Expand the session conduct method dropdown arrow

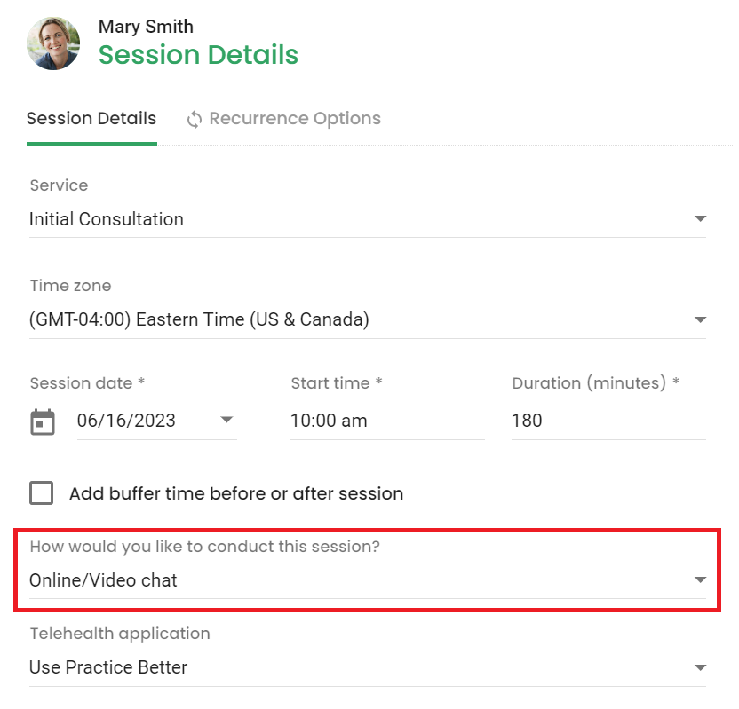[x=700, y=579]
